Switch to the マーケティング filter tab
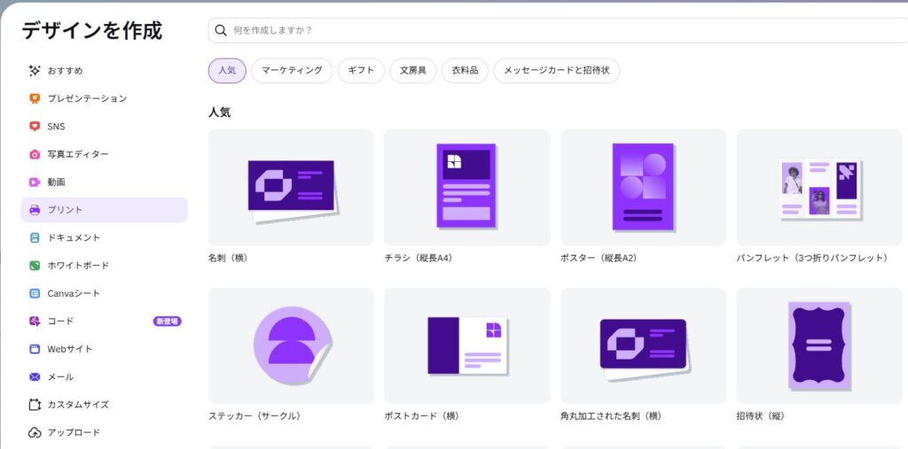The height and width of the screenshot is (449, 908). tap(292, 71)
